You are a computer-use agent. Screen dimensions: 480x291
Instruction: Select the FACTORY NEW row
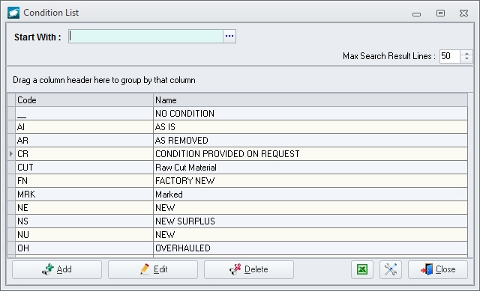pyautogui.click(x=238, y=181)
